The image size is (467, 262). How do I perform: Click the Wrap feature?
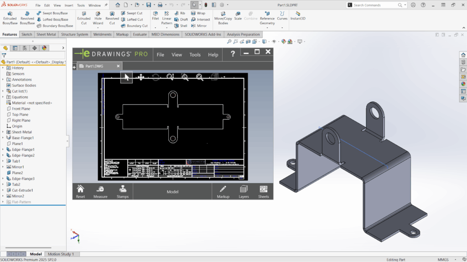pos(198,13)
